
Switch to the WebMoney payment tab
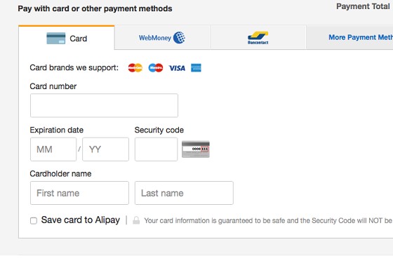click(162, 38)
